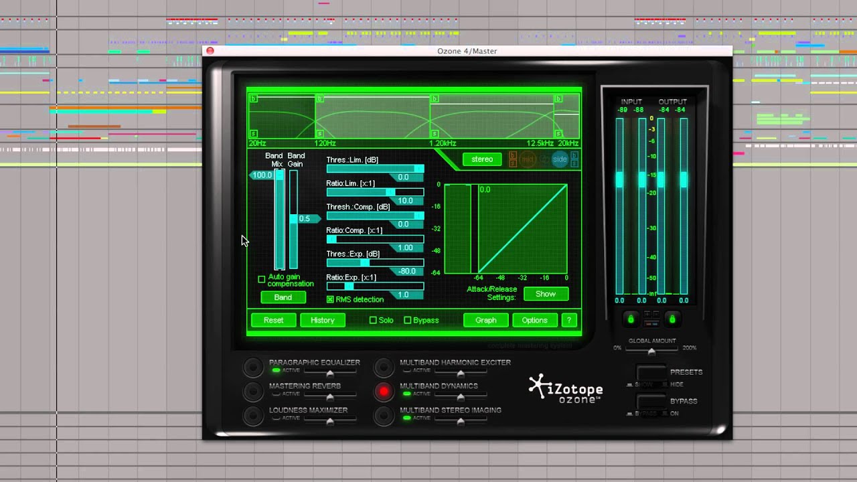Click the Ratio:Lim. value field '10.0'
857x482 pixels.
406,201
